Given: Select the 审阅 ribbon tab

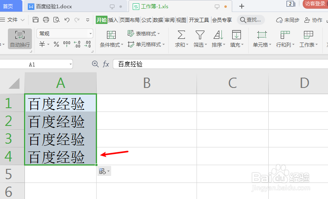Looking at the screenshot, I should coord(170,20).
